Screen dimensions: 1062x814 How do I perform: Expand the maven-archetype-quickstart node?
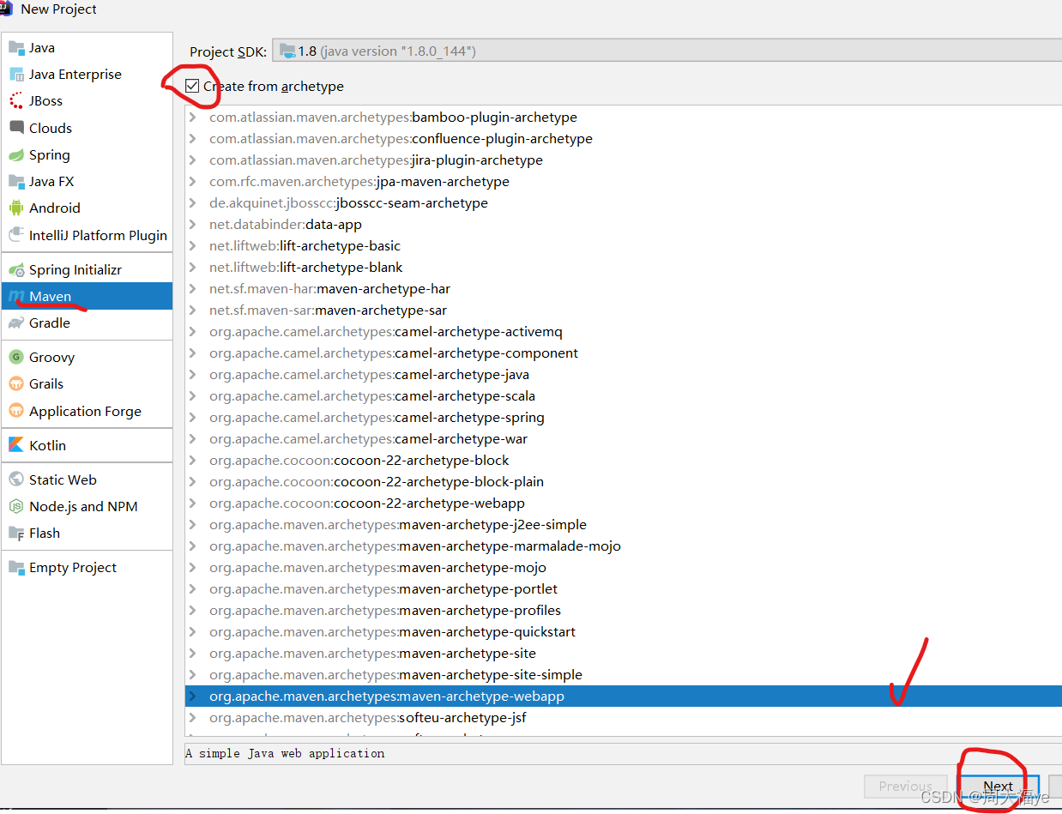click(192, 632)
